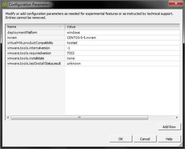Select vmware.tools.installstate parameter name
Screen dimensions: 185x149
tap(35, 58)
